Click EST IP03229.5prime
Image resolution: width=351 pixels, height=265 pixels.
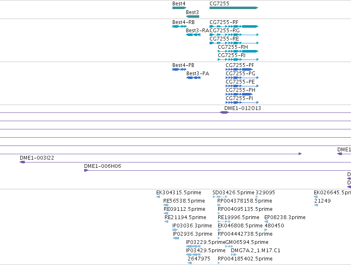click(193, 246)
